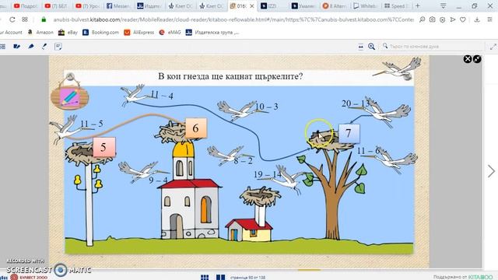Open the Издателска група bookmark

pos(212,33)
